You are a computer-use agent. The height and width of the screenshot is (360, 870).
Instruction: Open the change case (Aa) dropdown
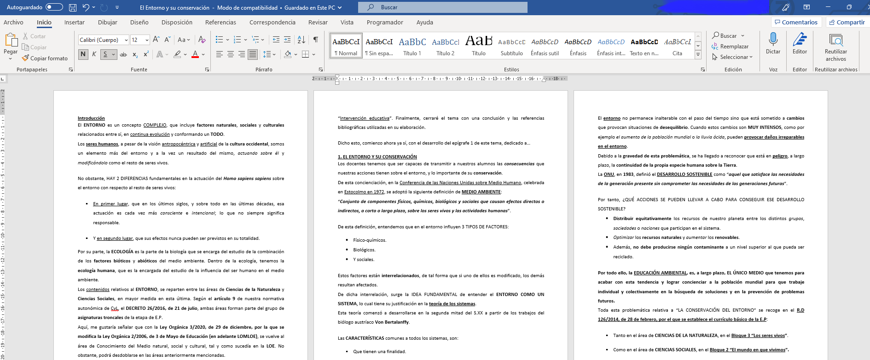click(184, 40)
